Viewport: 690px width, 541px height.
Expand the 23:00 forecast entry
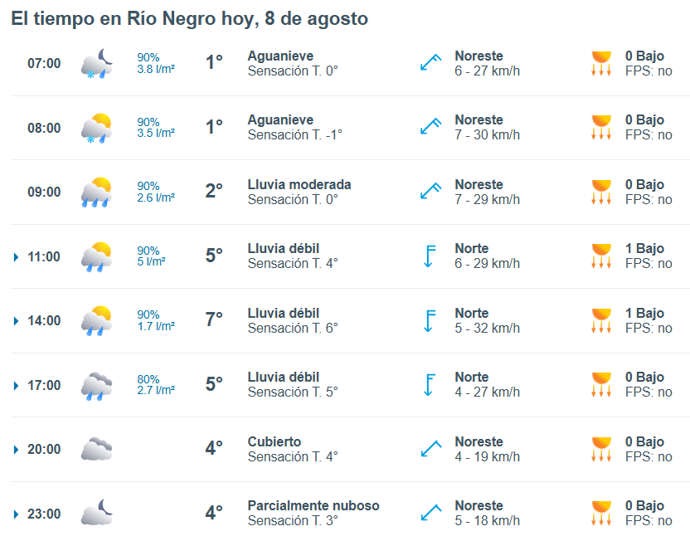coord(17,514)
